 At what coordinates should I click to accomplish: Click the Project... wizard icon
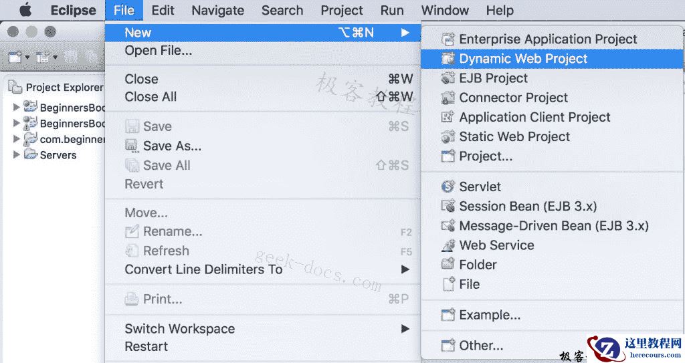tap(448, 156)
